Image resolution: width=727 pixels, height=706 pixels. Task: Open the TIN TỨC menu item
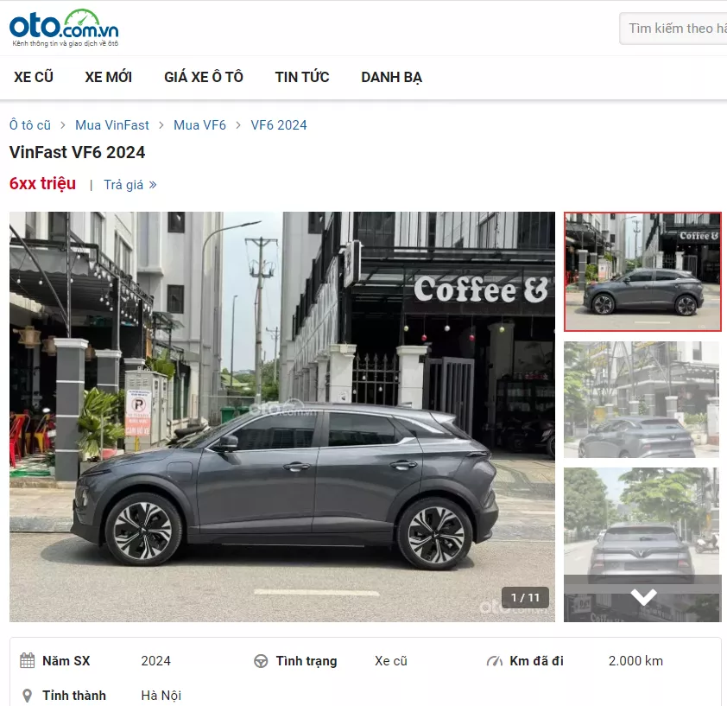302,77
